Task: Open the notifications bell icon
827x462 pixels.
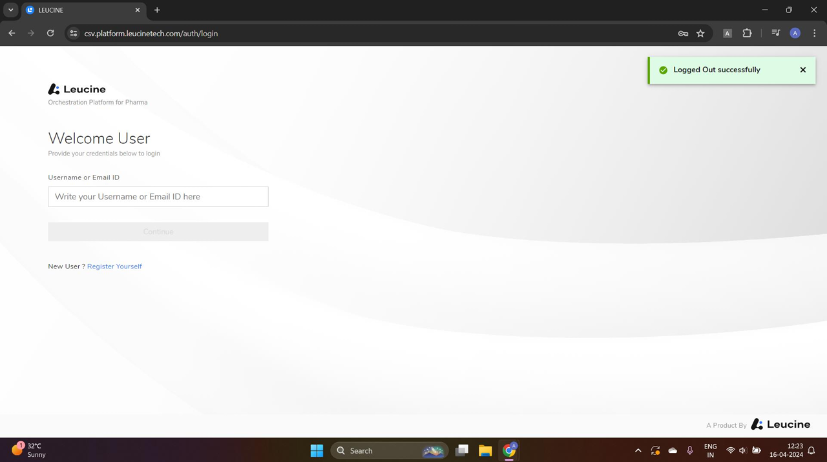Action: click(x=811, y=450)
